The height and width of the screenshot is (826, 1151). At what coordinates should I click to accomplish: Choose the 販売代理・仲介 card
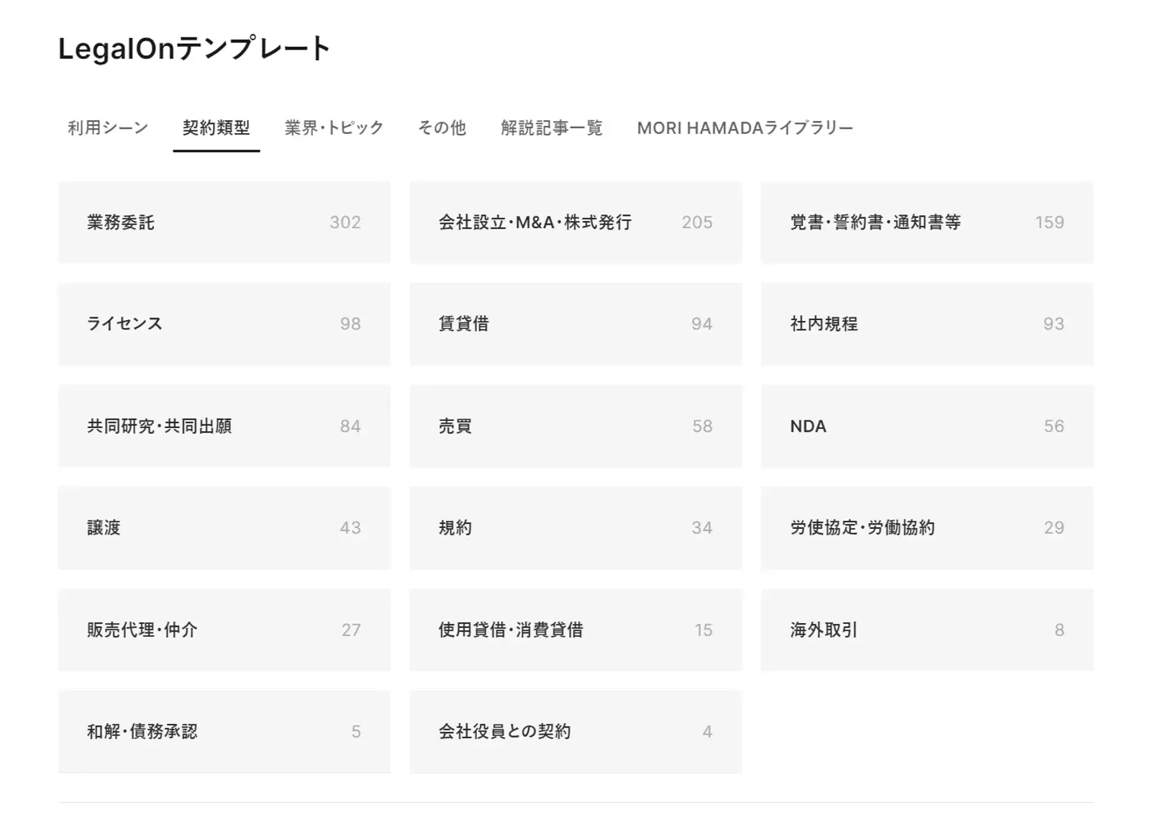point(224,630)
